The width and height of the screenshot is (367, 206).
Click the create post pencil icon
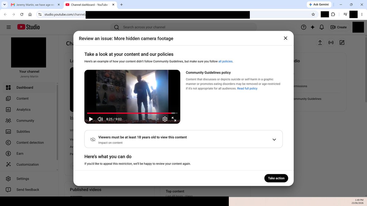[342, 42]
